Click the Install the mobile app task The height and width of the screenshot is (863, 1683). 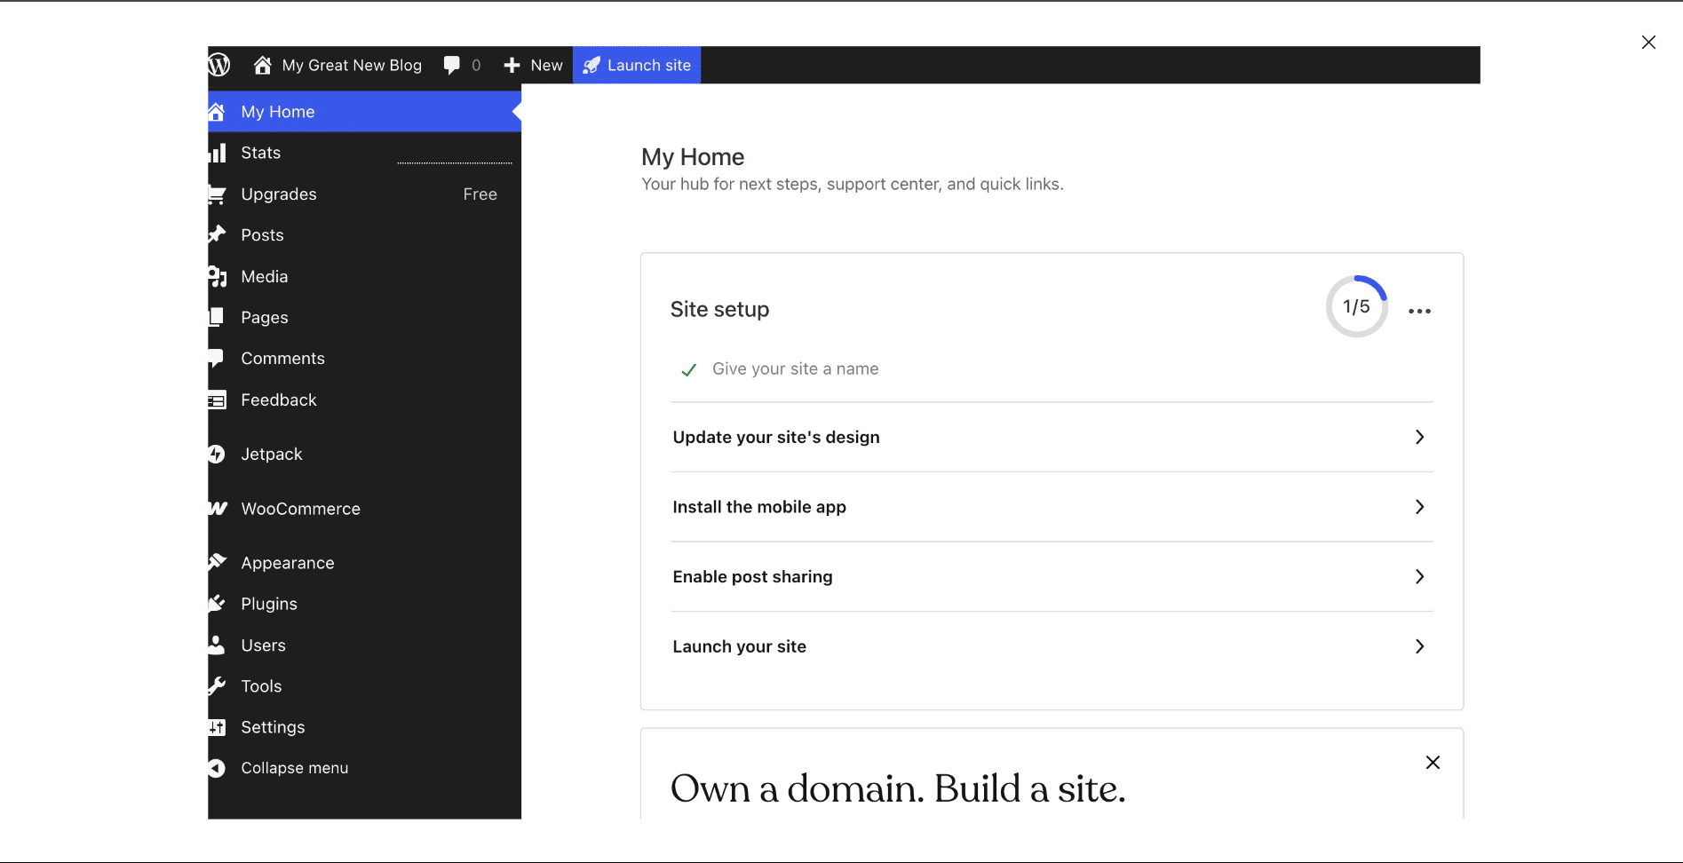1052,507
